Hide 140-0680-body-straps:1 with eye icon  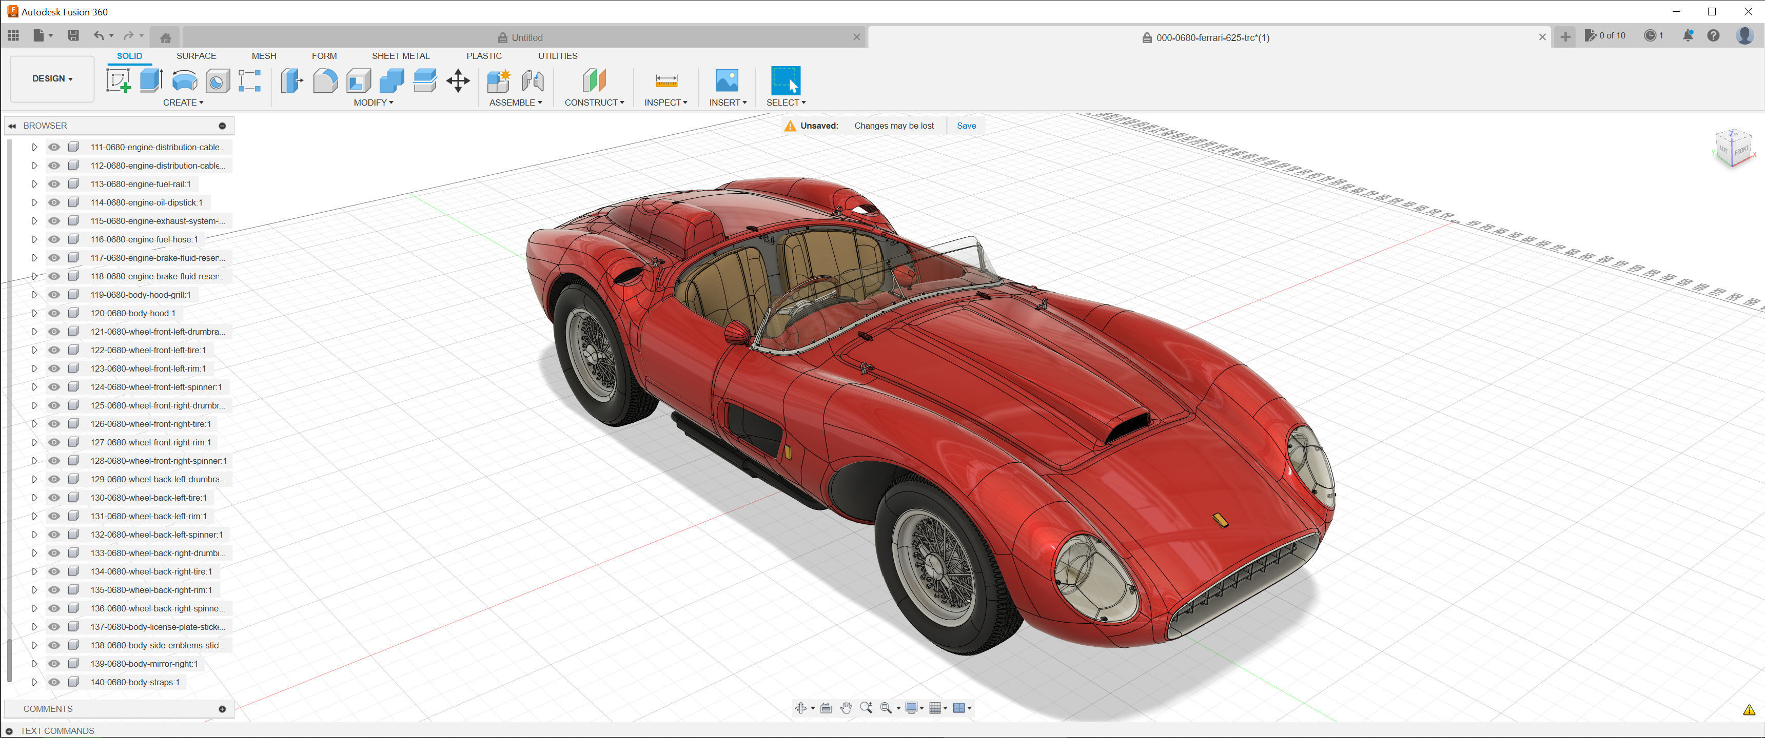(x=54, y=682)
